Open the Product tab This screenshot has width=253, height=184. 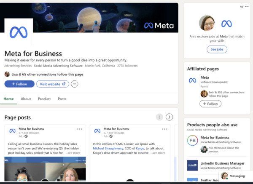[x=44, y=99]
